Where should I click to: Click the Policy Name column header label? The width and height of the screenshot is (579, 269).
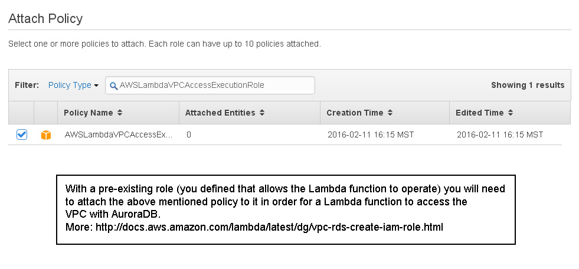89,113
